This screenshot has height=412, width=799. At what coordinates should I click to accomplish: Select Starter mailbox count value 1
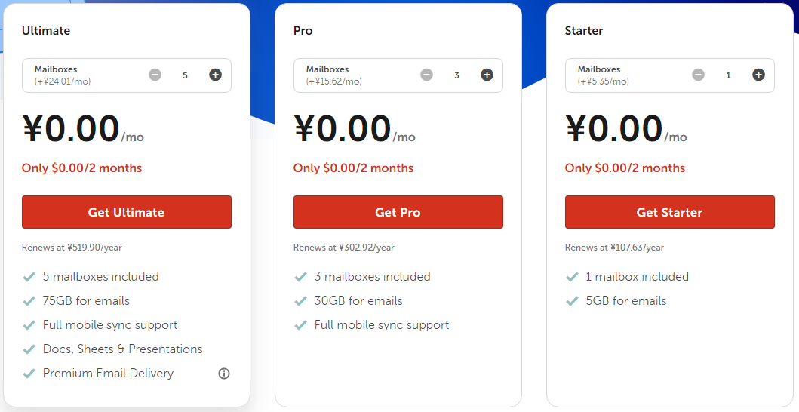coord(728,75)
